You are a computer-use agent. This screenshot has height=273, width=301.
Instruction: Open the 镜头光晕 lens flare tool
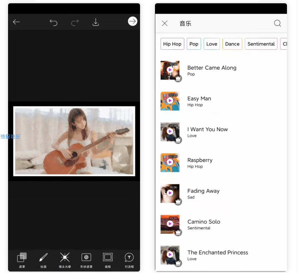tap(65, 260)
